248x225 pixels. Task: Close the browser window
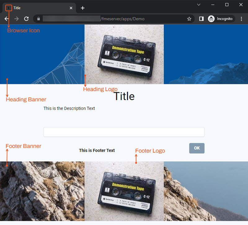coord(241,5)
